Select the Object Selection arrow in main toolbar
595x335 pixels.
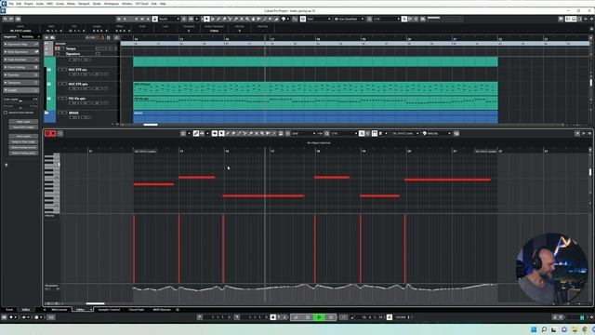[206, 19]
